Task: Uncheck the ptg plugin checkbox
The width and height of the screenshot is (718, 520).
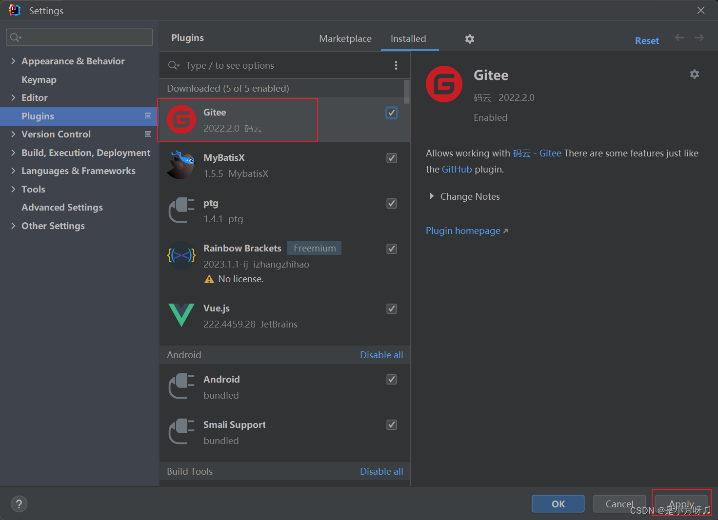Action: [x=392, y=203]
